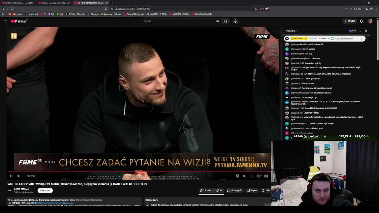Dislike the video (36)
379x213 pixels.
coord(219,191)
